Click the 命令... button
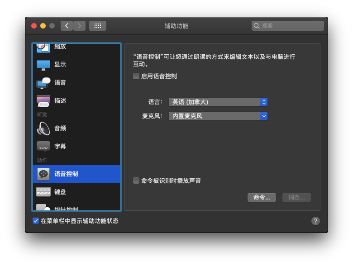Image resolution: width=353 pixels, height=266 pixels. tap(262, 197)
